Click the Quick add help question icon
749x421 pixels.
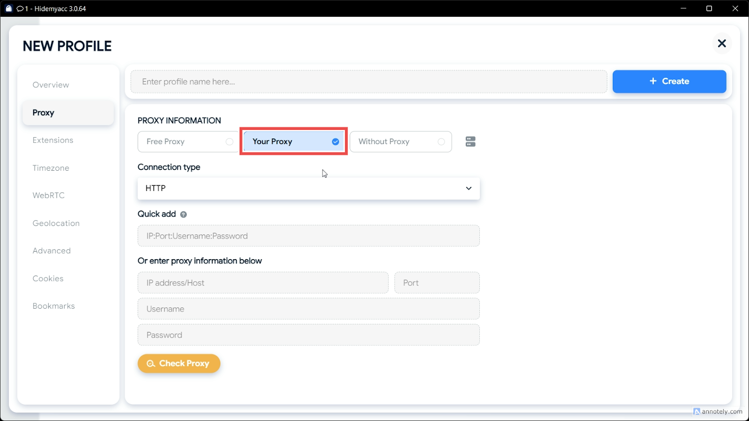pyautogui.click(x=184, y=214)
